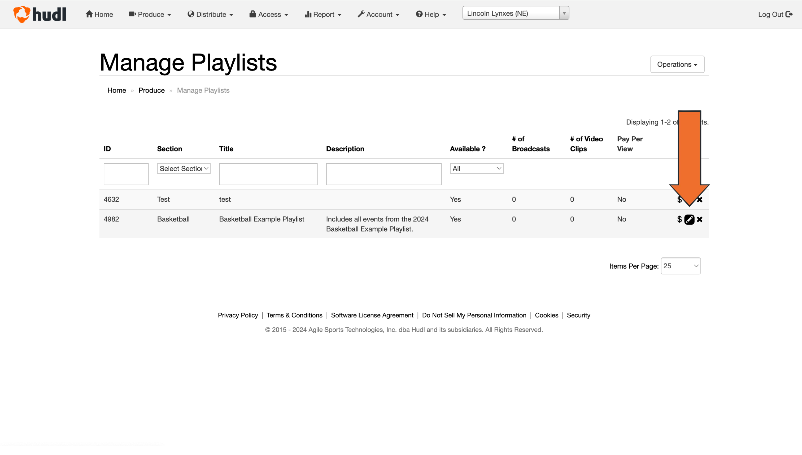Click the Hudl logo in the top left
This screenshot has height=455, width=802.
pyautogui.click(x=39, y=14)
